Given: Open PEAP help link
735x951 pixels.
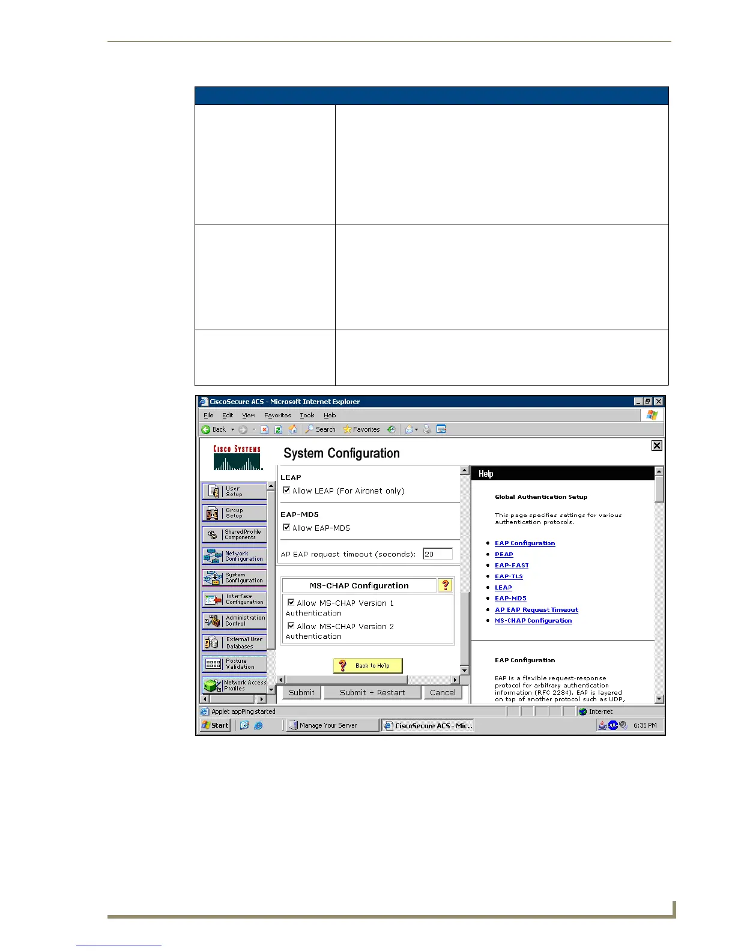Looking at the screenshot, I should click(x=504, y=554).
